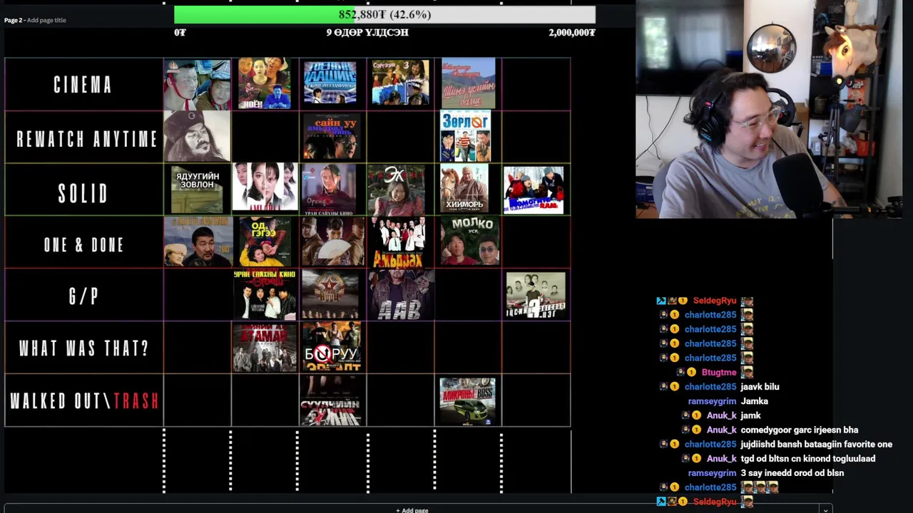Expand the chevron at the bottom-right of the page bar
This screenshot has height=513, width=913.
825,509
